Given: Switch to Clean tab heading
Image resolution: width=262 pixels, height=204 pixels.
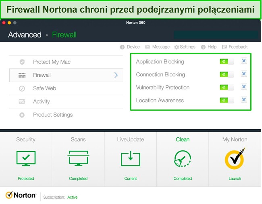Looking at the screenshot, I should [x=183, y=139].
